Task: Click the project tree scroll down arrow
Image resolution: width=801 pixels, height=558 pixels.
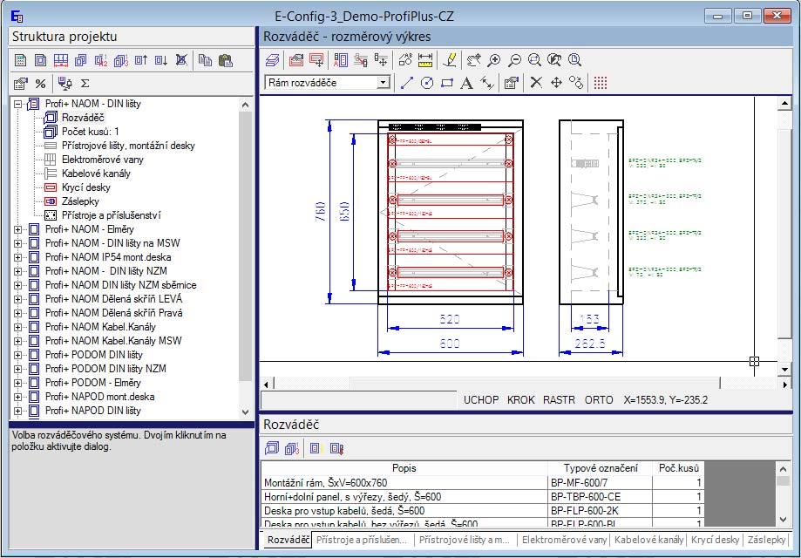Action: [245, 412]
